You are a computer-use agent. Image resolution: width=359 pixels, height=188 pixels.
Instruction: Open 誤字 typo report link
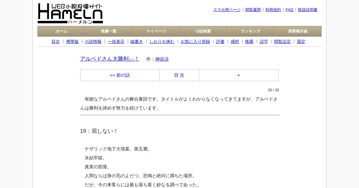pyautogui.click(x=264, y=42)
